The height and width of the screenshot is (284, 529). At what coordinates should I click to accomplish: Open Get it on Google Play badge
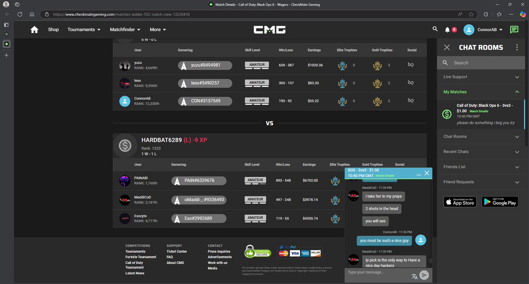pyautogui.click(x=500, y=202)
